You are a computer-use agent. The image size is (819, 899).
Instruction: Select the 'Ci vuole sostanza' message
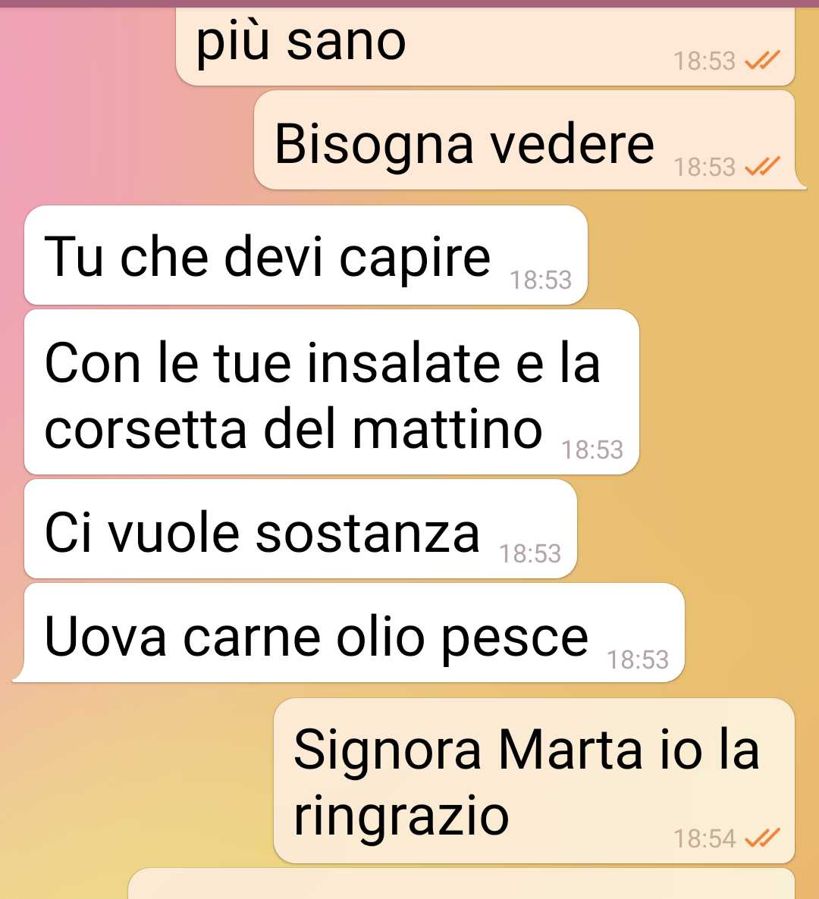300,529
